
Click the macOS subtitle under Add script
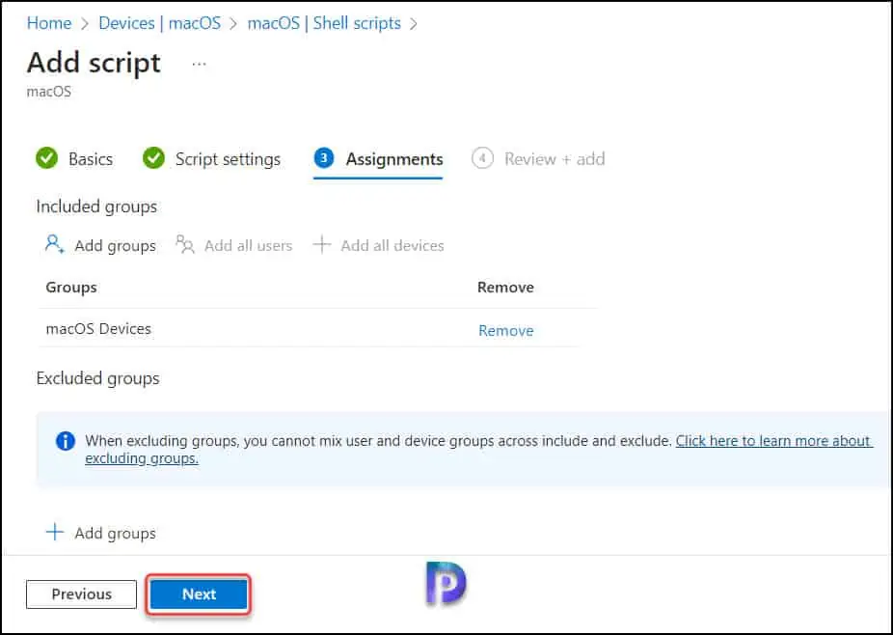tap(49, 92)
